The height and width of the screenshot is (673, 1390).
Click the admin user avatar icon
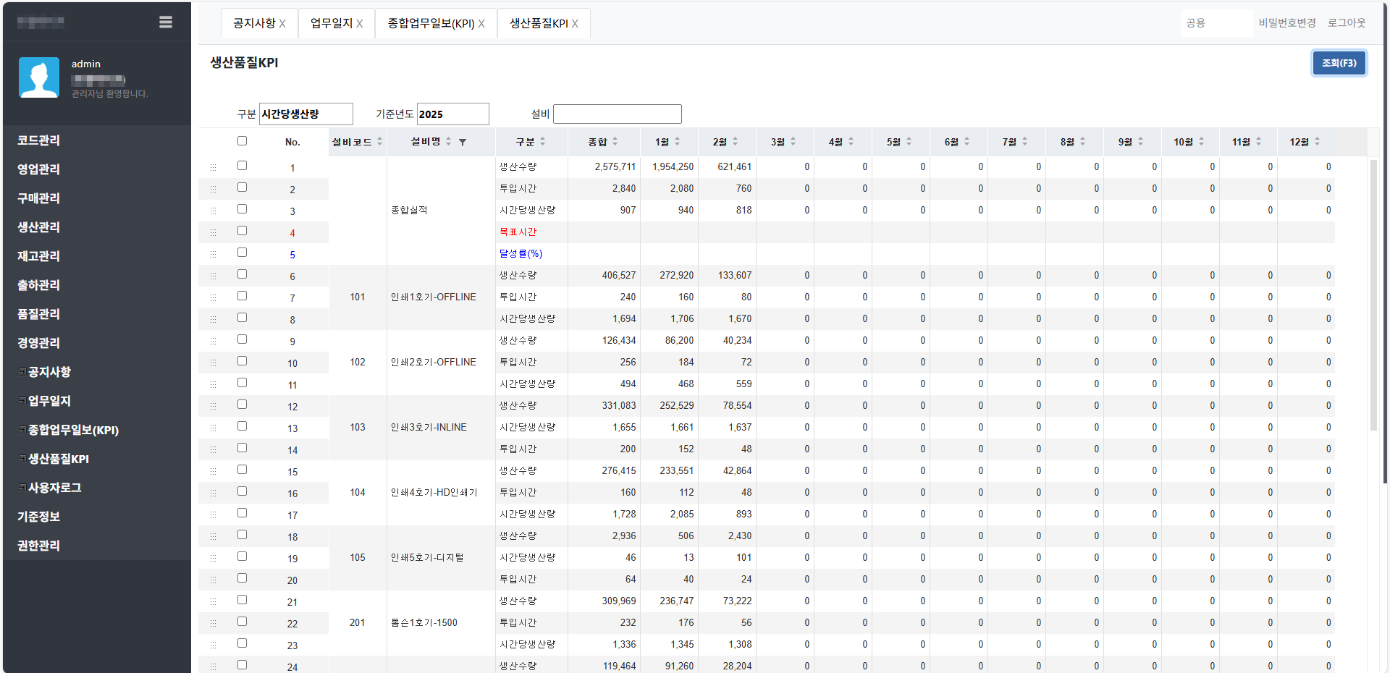pos(39,77)
